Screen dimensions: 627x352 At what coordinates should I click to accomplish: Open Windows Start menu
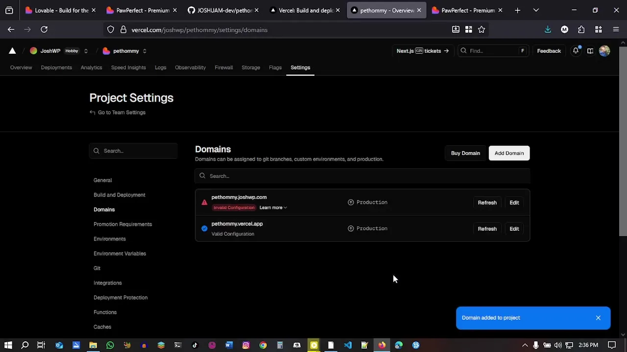point(8,345)
